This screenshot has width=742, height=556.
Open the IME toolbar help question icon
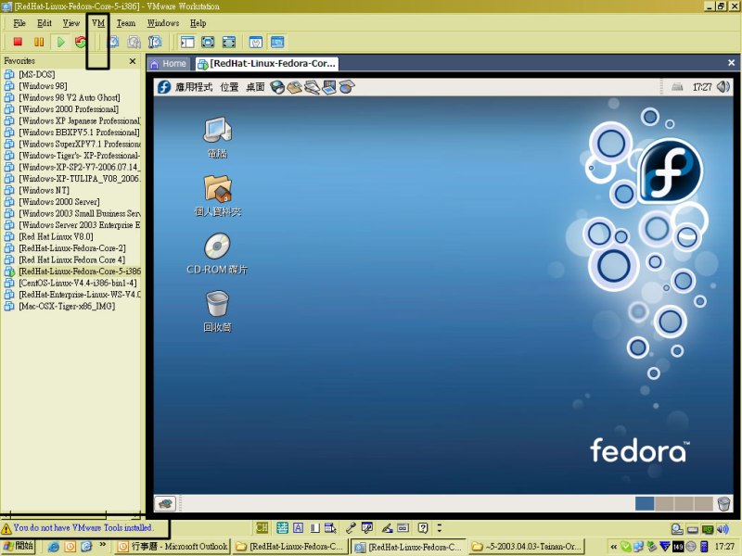(x=423, y=527)
